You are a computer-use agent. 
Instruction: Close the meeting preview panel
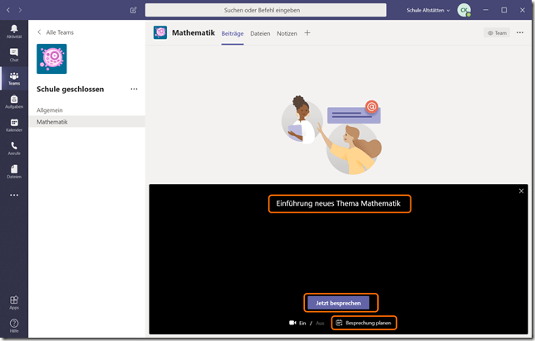(x=521, y=191)
